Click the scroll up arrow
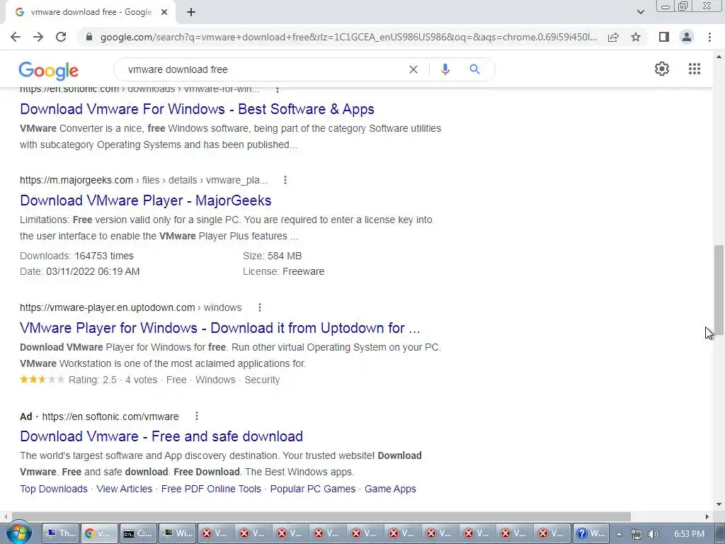Viewport: 725px width, 544px height. (719, 57)
